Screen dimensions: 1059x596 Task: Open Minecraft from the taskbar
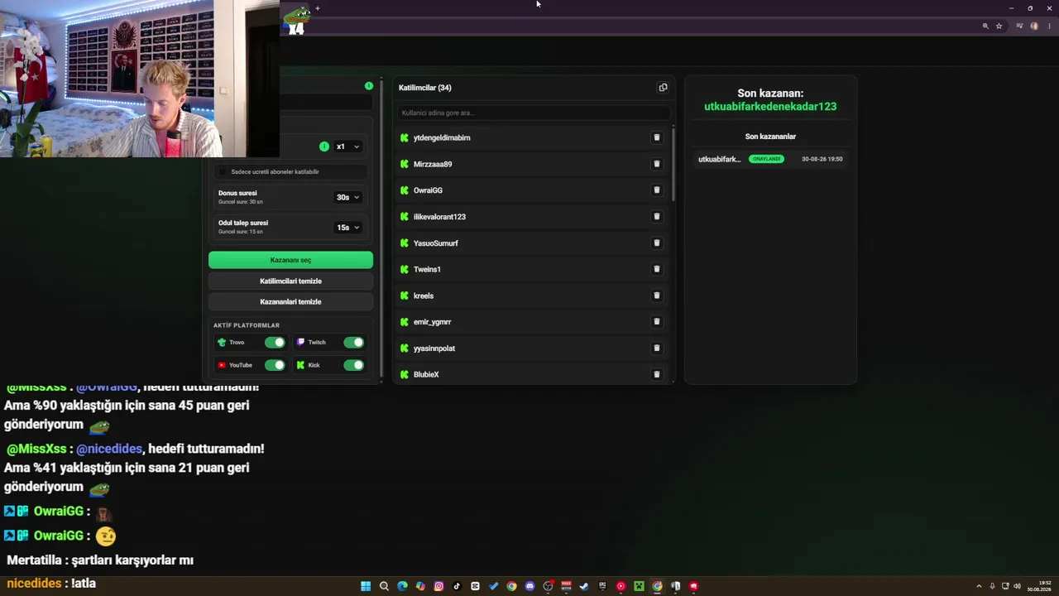coord(639,586)
